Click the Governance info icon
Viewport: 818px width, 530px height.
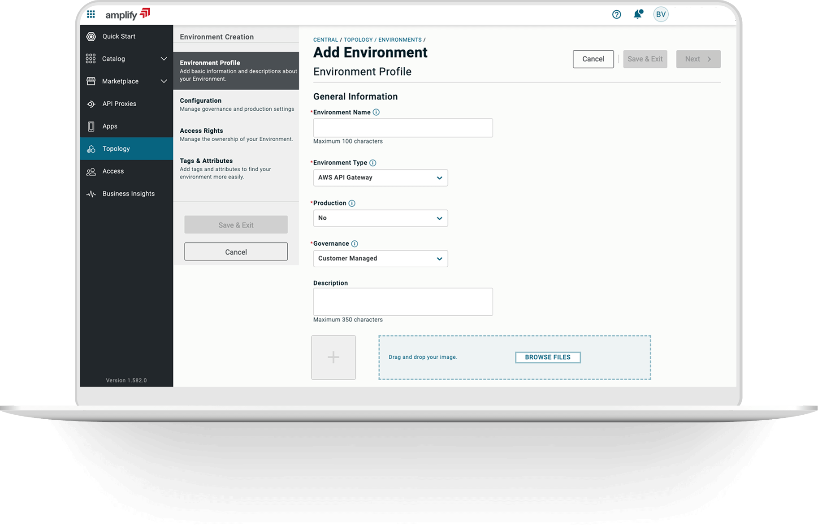pyautogui.click(x=355, y=244)
